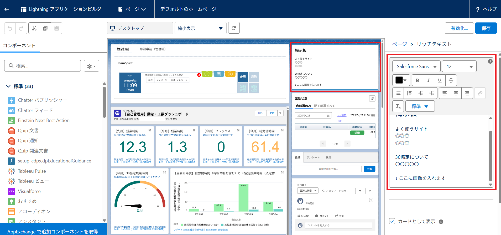The height and width of the screenshot is (235, 501).
Task: Click the Undo icon in the toolbar
Action: point(10,28)
